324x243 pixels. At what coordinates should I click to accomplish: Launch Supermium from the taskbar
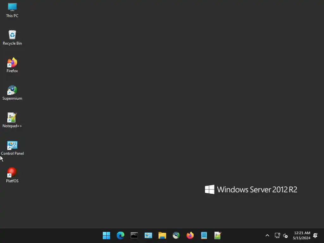[x=176, y=235]
